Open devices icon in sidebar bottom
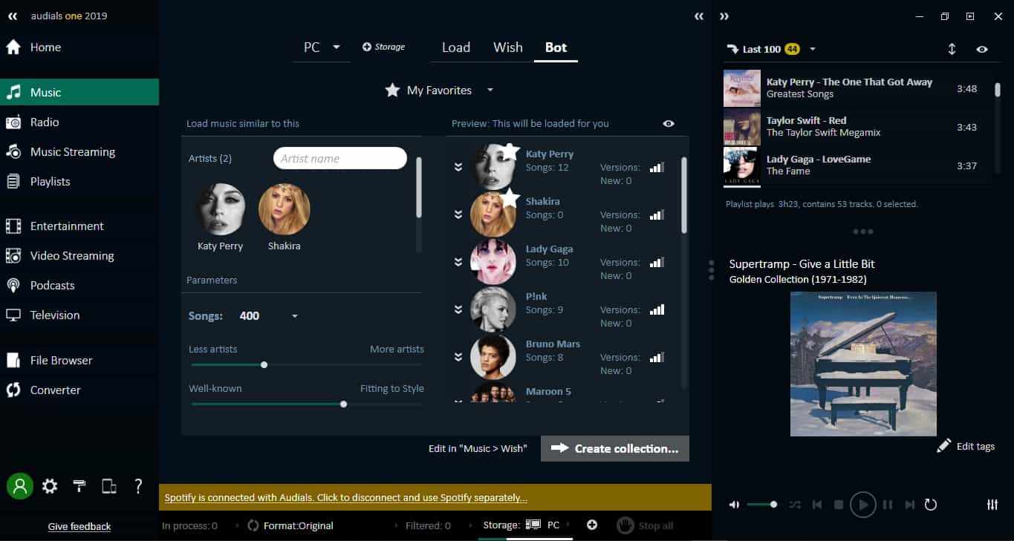Screen dimensions: 1014x541 pyautogui.click(x=109, y=486)
